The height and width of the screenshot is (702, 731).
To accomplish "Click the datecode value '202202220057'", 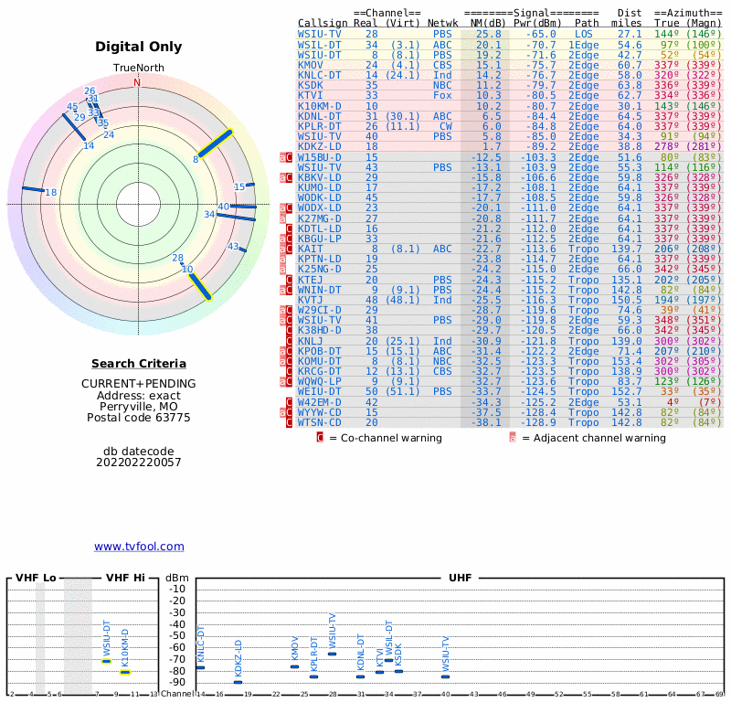I will 139,463.
